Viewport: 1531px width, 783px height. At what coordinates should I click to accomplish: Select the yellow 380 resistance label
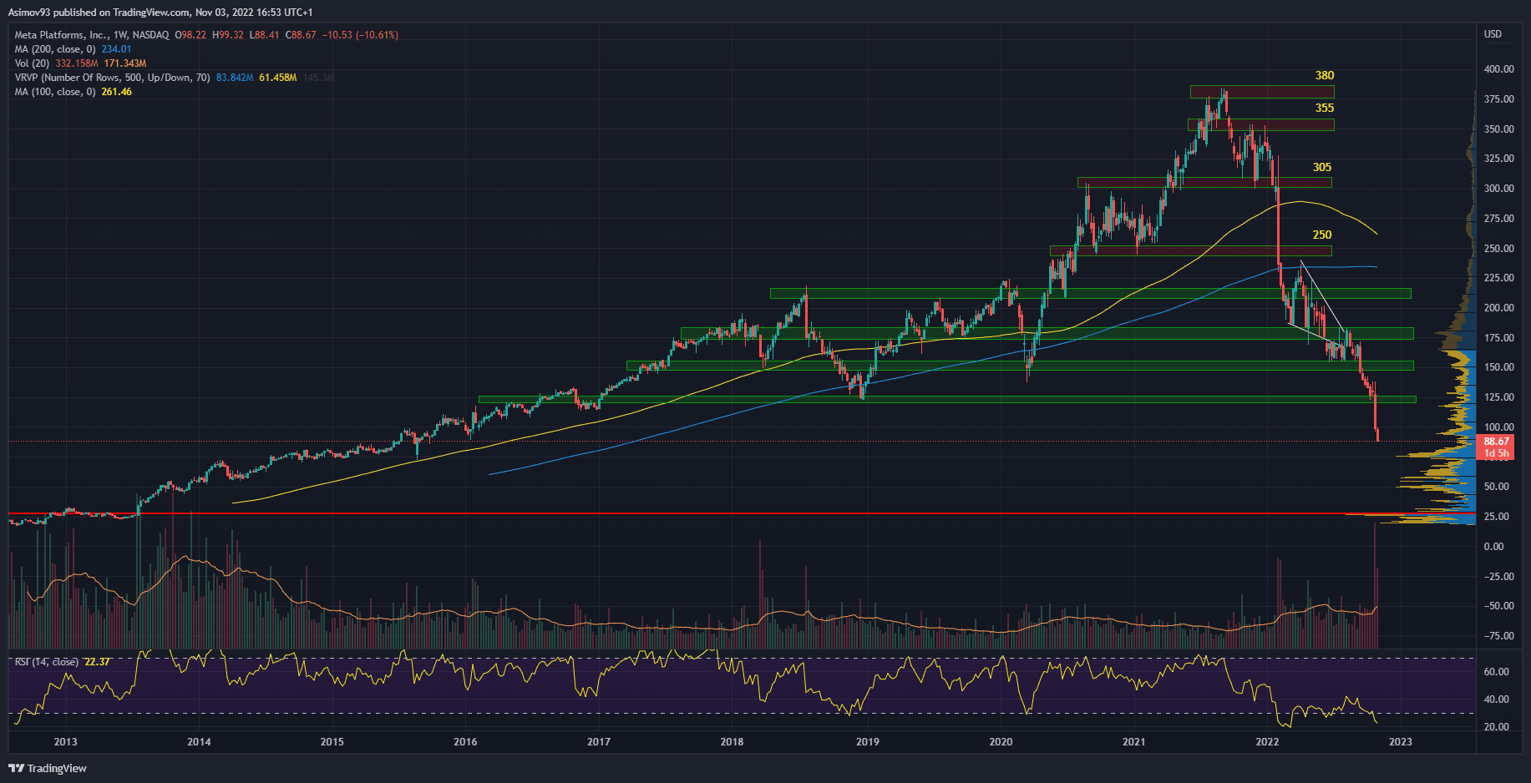[1324, 76]
